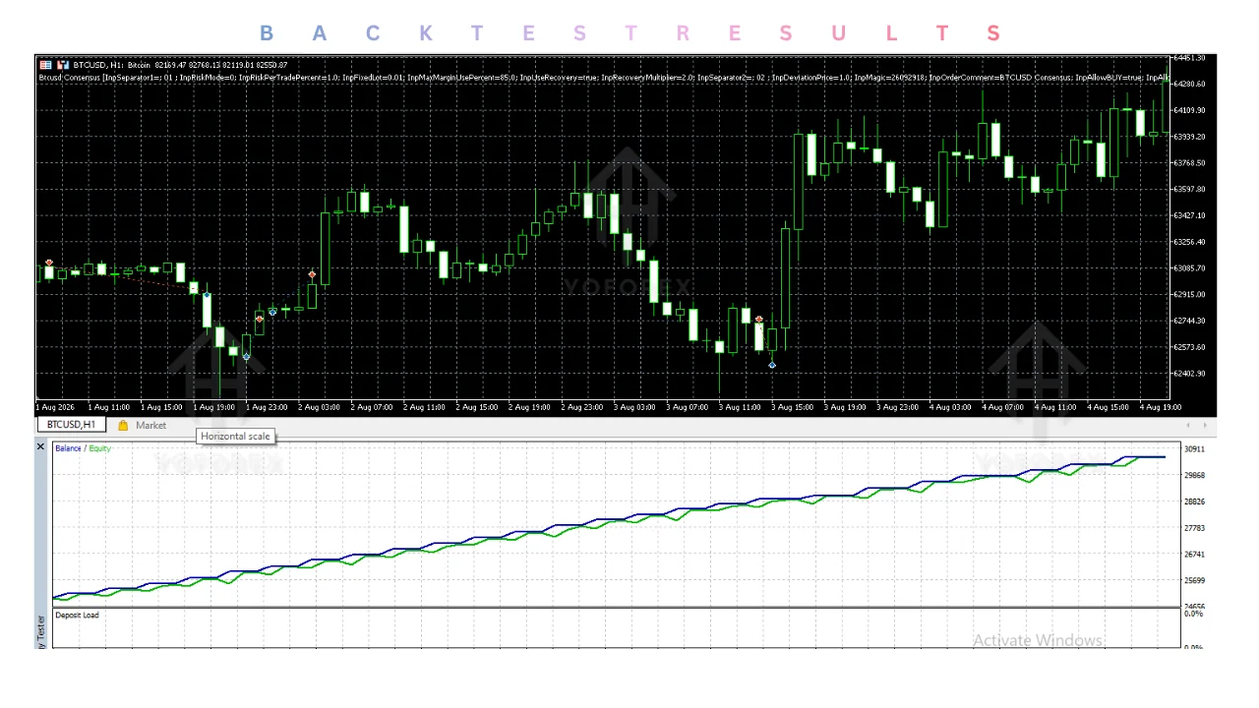This screenshot has width=1259, height=708.
Task: Click the 3 Aug 11:00 time label
Action: tap(740, 406)
